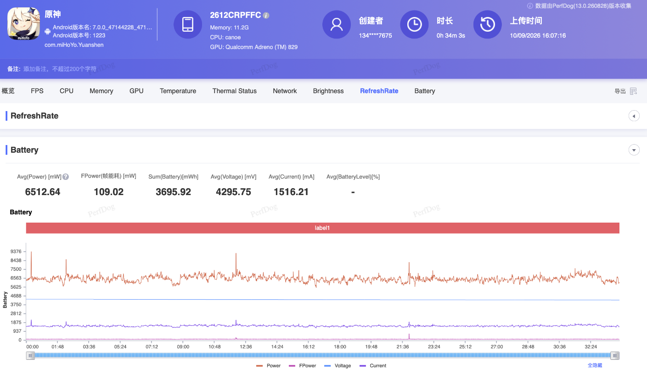Switch to the GPU tab
Viewport: 647px width, 386px height.
[136, 91]
